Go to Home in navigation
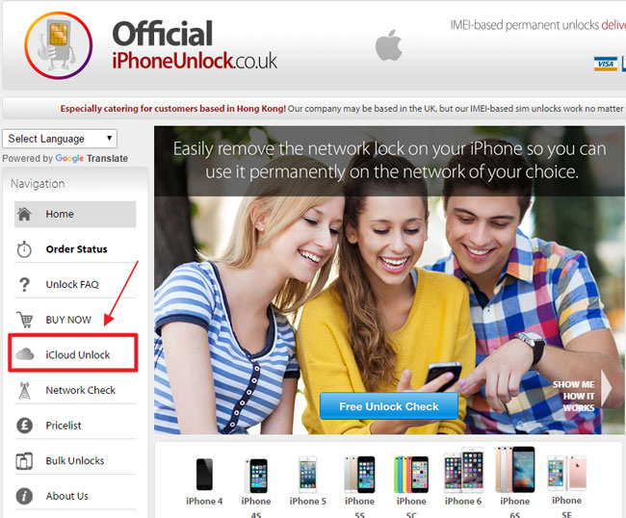626x518 pixels. [x=75, y=214]
